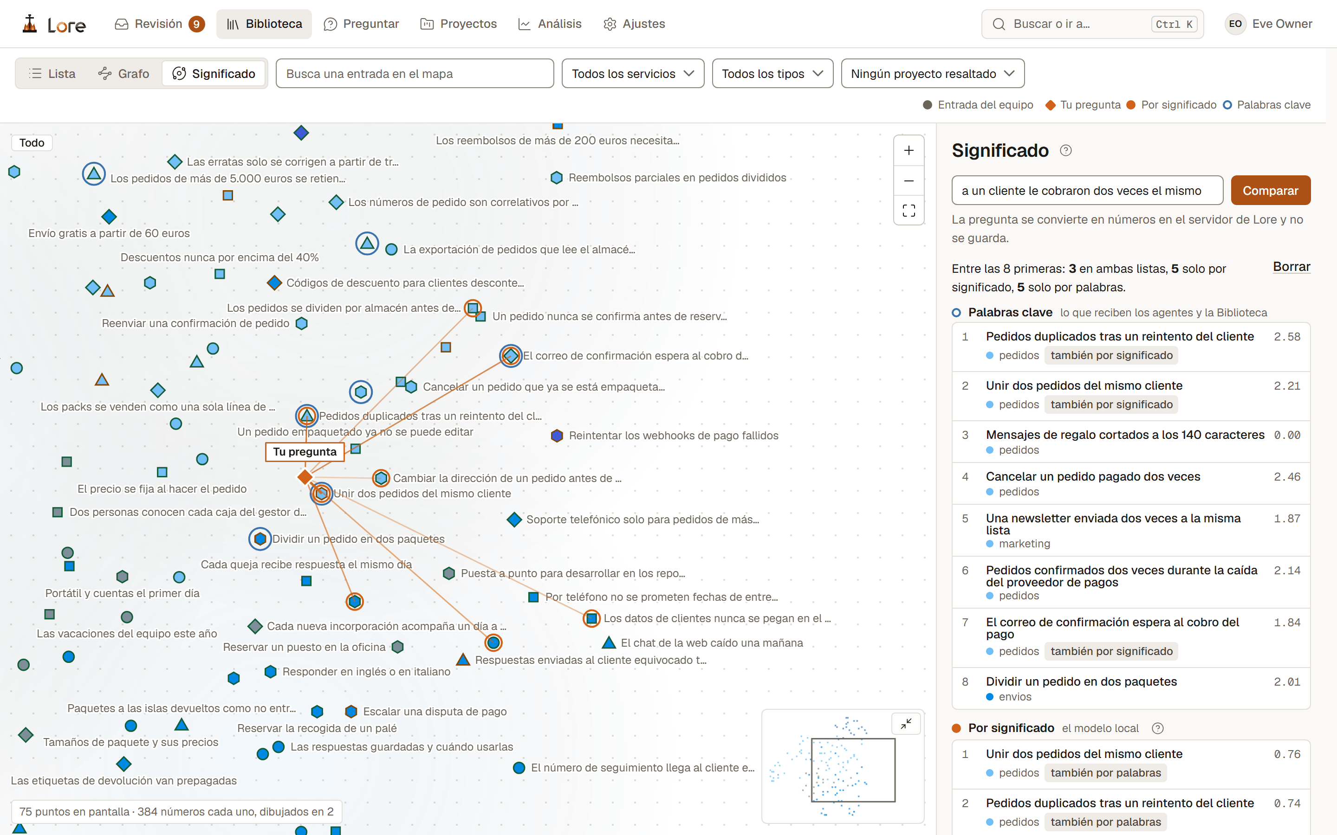Click 'Busca una entrada en el mapa' field

[x=415, y=73]
